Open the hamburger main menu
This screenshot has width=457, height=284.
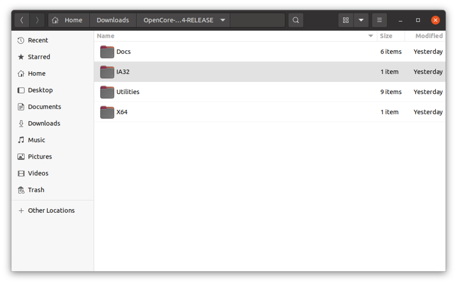[379, 20]
